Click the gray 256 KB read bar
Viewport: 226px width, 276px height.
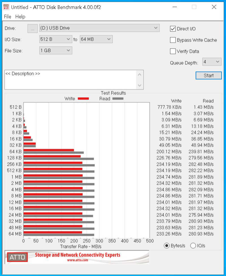click(59, 165)
